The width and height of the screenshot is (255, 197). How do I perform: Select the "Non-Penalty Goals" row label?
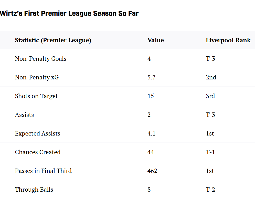pyautogui.click(x=41, y=59)
